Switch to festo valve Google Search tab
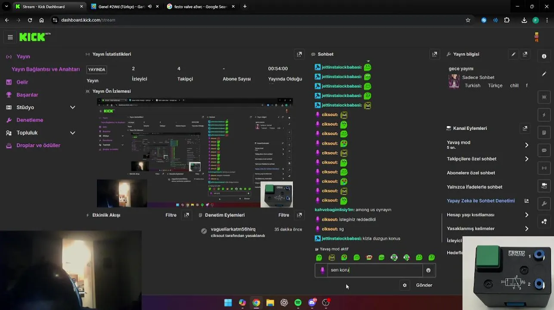Viewport: 554px width, 310px height. (x=200, y=6)
